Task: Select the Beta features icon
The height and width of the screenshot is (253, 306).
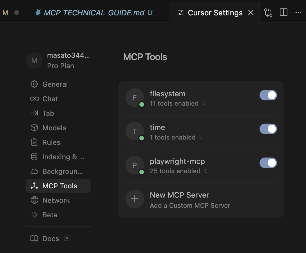Action: [34, 215]
